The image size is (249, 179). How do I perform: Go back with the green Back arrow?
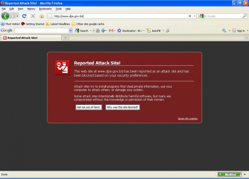click(5, 16)
